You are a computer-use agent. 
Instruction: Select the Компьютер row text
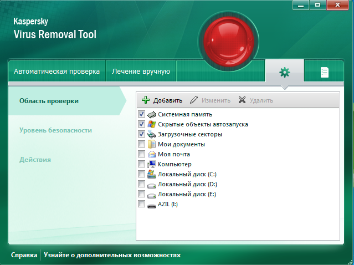(175, 164)
